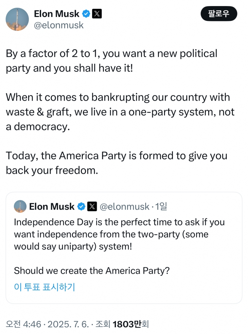Click the Elon Musk name in the quoted tweet

click(x=52, y=206)
